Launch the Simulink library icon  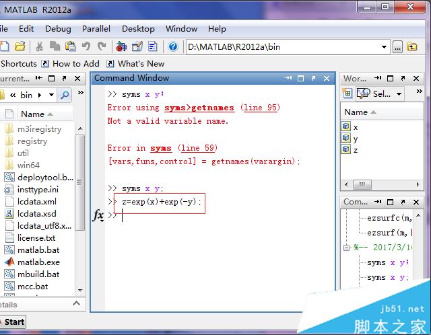[121, 46]
